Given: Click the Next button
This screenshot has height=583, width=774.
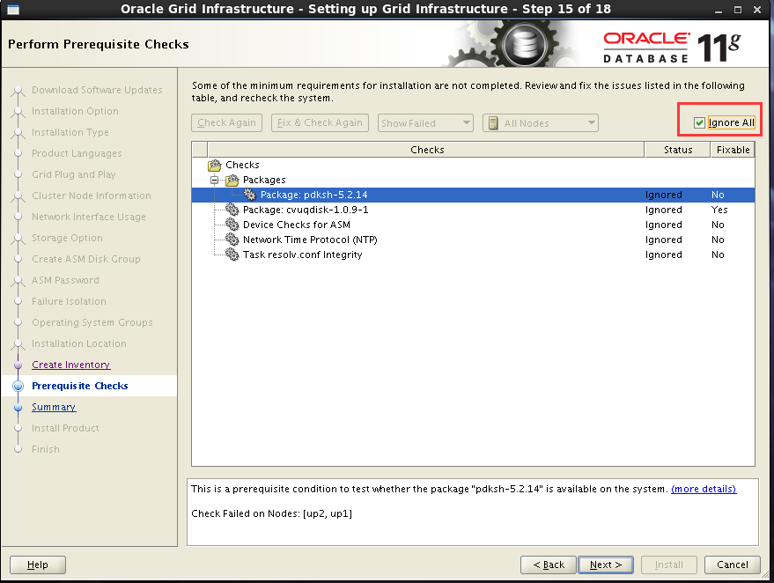Looking at the screenshot, I should [x=606, y=565].
